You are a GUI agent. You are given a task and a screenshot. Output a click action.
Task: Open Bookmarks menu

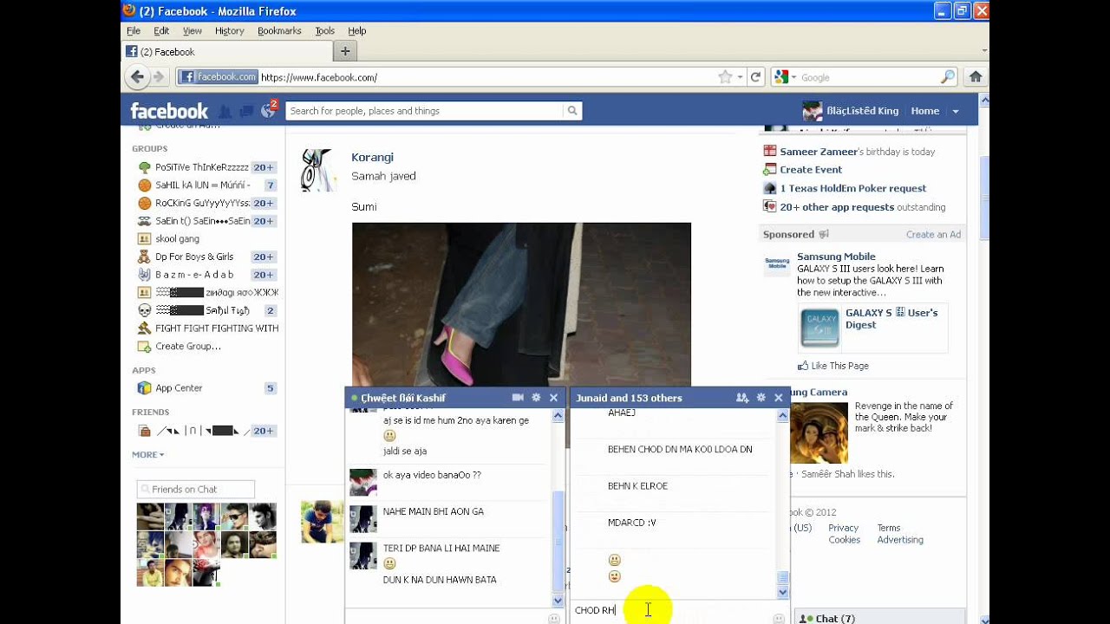(279, 30)
